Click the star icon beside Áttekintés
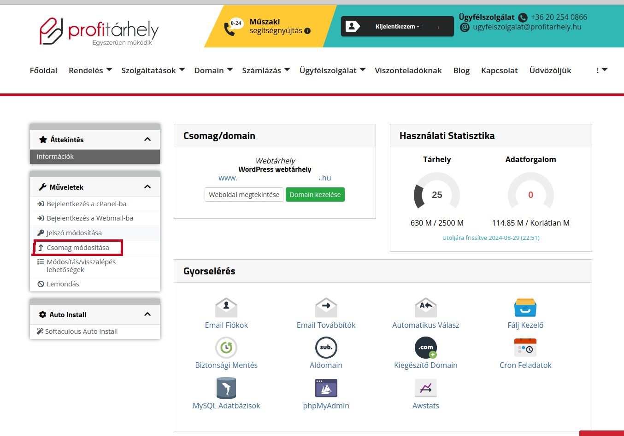 [43, 140]
